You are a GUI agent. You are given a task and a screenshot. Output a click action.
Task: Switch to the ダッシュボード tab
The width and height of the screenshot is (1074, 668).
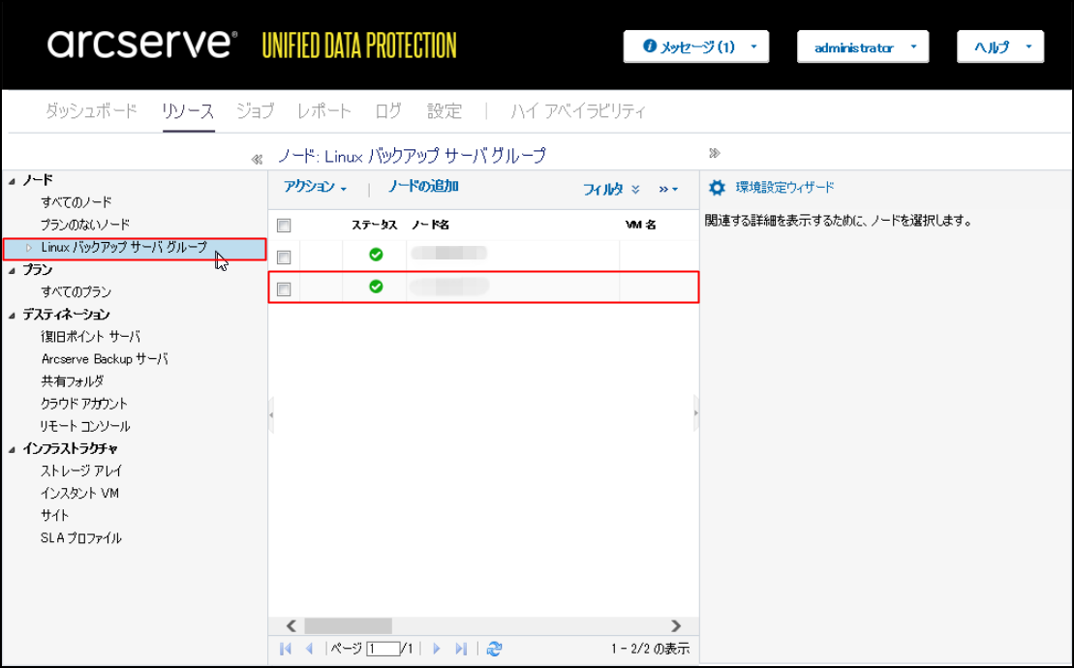pyautogui.click(x=91, y=110)
